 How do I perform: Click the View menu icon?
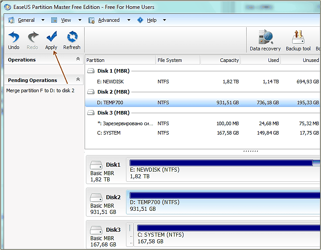tap(54, 20)
